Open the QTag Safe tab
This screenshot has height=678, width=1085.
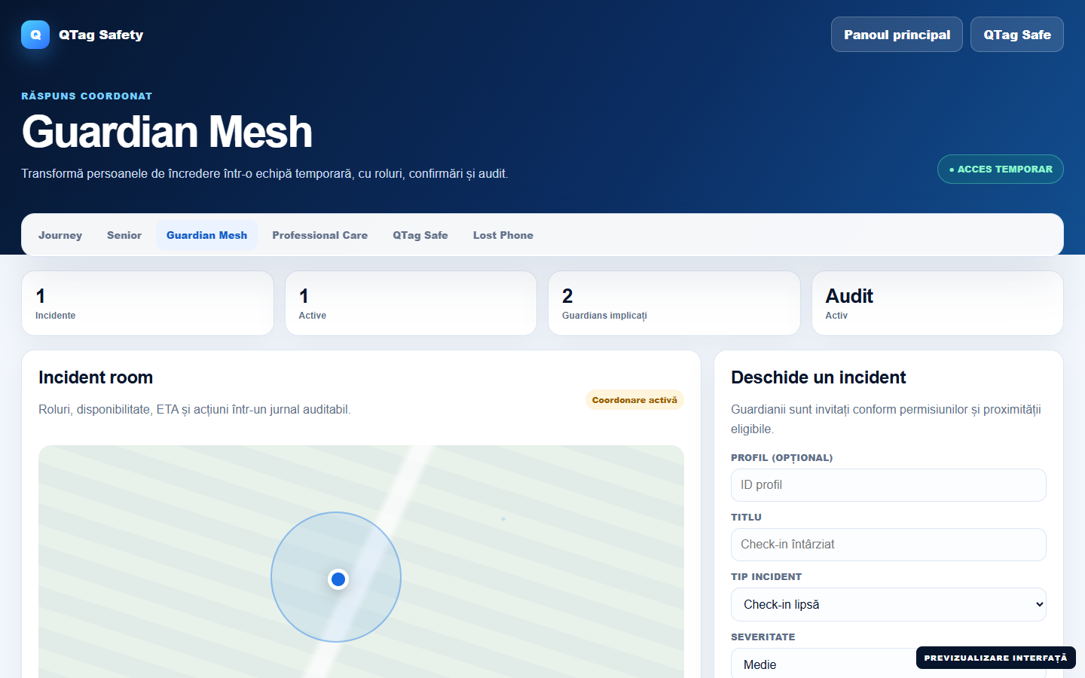click(420, 235)
